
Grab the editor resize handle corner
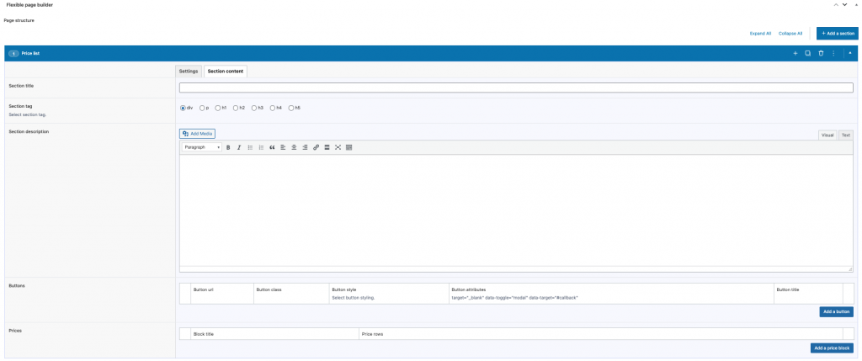(850, 269)
